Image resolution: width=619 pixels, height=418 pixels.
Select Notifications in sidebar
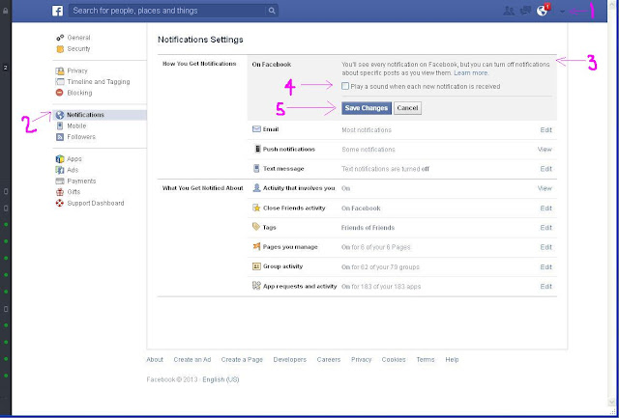coord(100,115)
